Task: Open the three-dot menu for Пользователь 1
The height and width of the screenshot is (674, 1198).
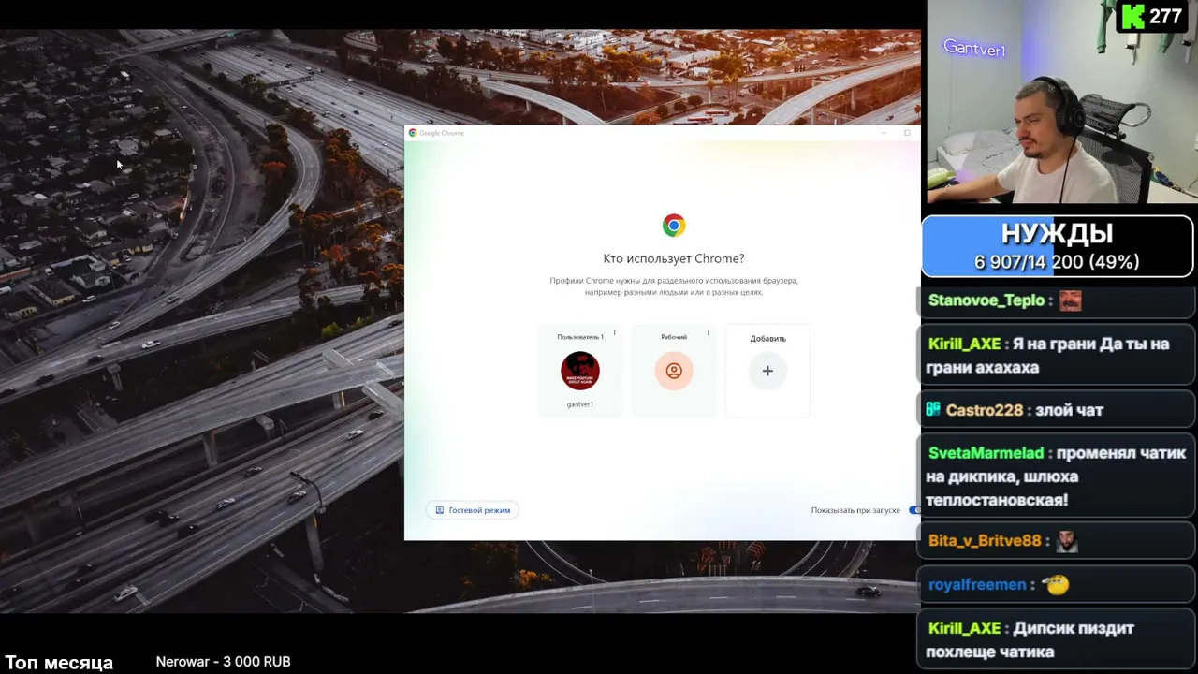Action: pos(614,332)
